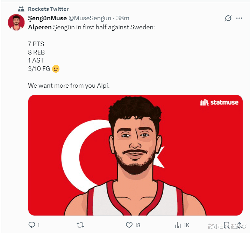Toggle repost with the retweet arrows
250x233 pixels.
(x=80, y=225)
